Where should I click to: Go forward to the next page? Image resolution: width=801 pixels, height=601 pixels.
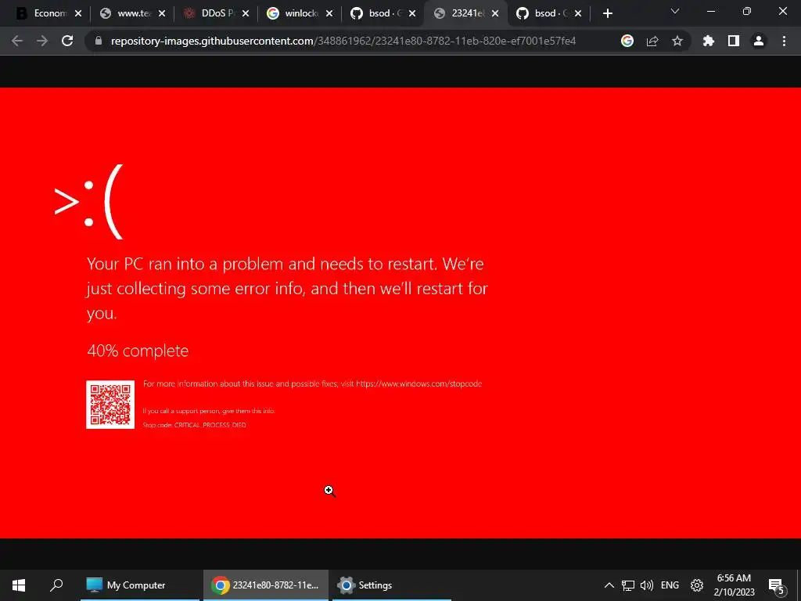pyautogui.click(x=42, y=41)
